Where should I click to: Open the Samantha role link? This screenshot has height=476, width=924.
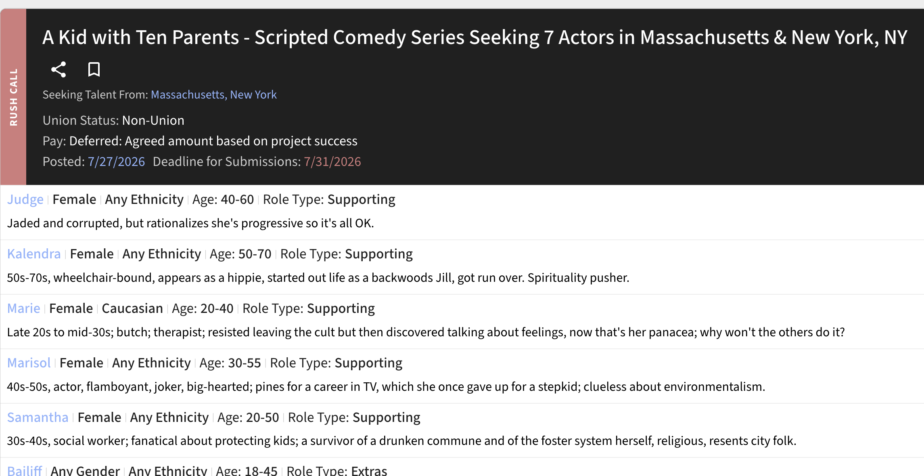pos(38,417)
